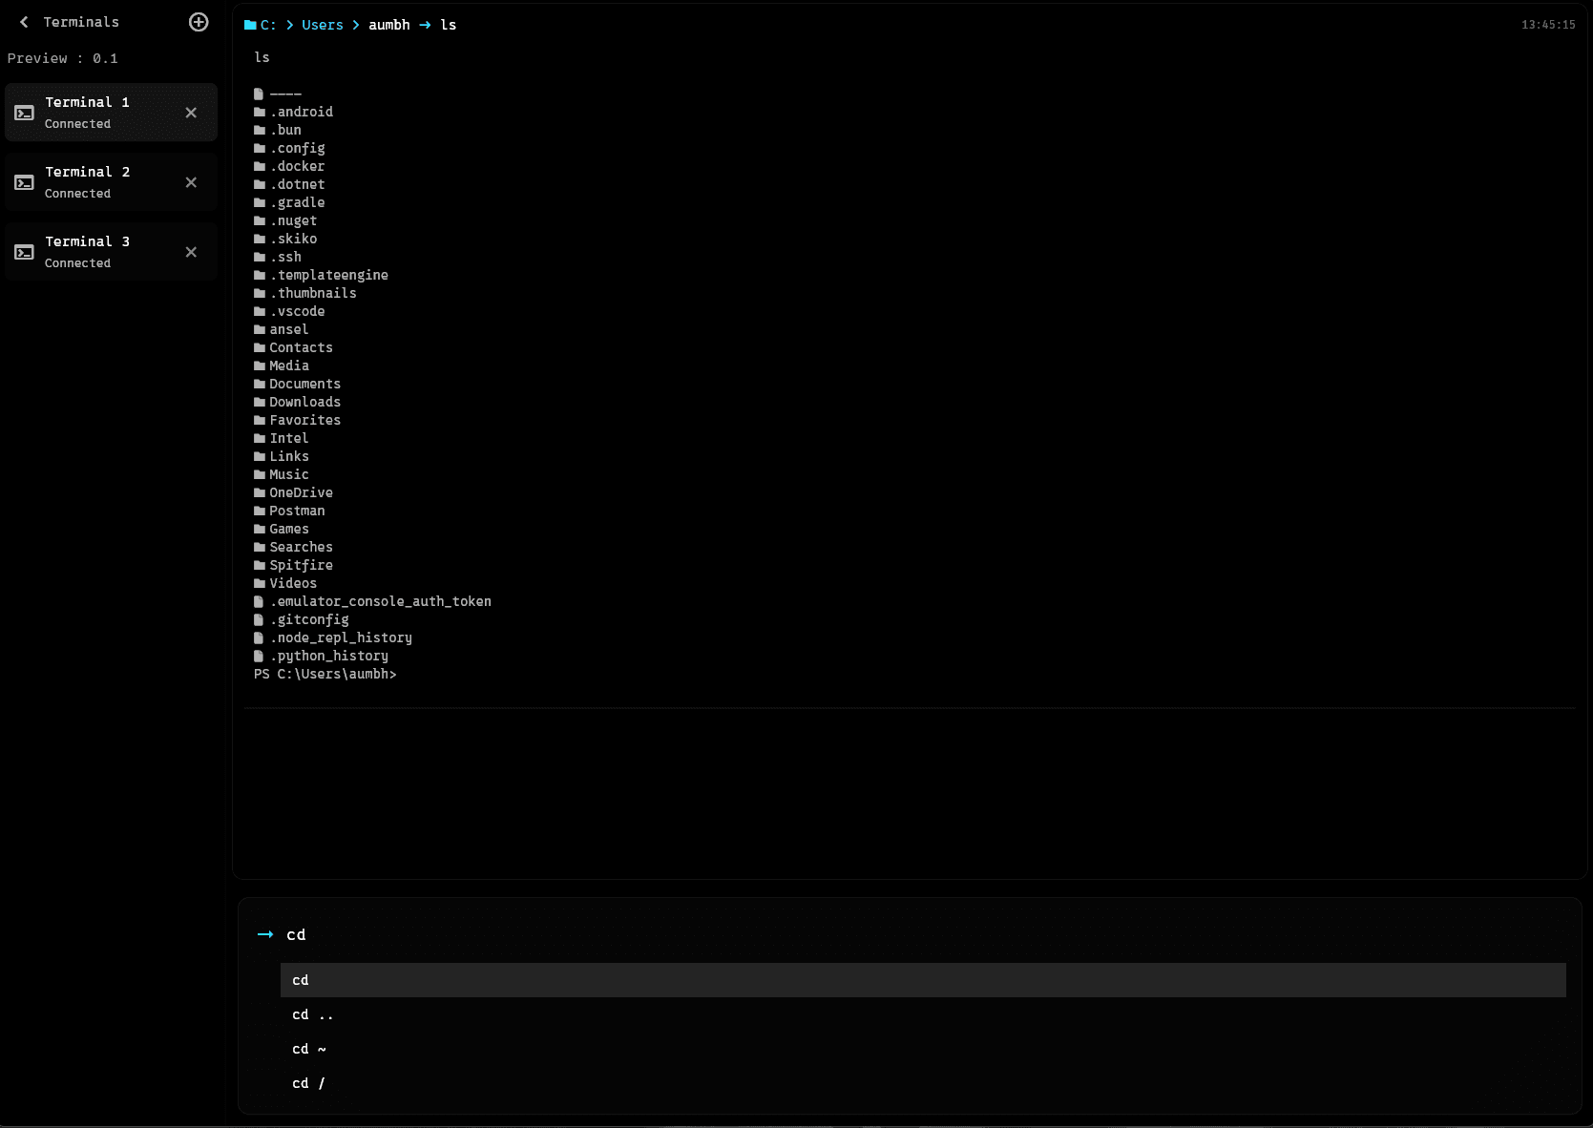Click the folder icon next to .android
Image resolution: width=1593 pixels, height=1128 pixels.
point(259,112)
